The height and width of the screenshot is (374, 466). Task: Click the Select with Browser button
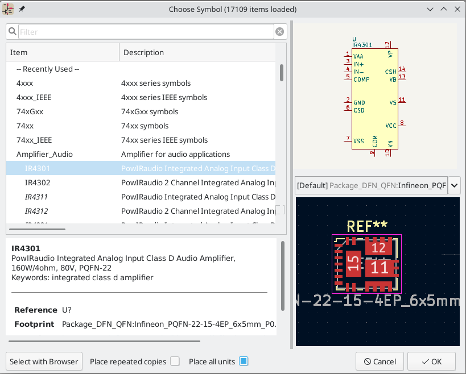pos(44,361)
